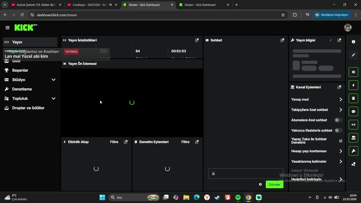Switch to the last Stream - Kick Dashboard tab
Screen dimensions: 361x203
click(x=204, y=5)
